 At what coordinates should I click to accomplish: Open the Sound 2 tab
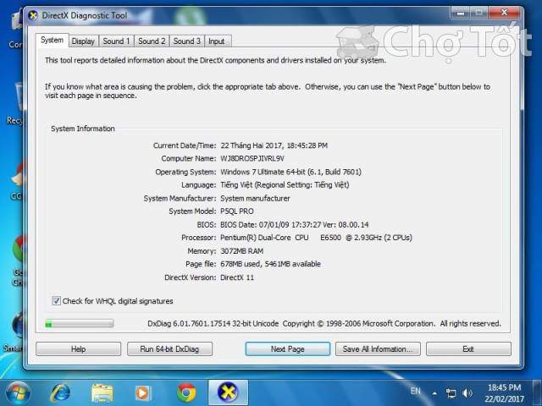152,41
